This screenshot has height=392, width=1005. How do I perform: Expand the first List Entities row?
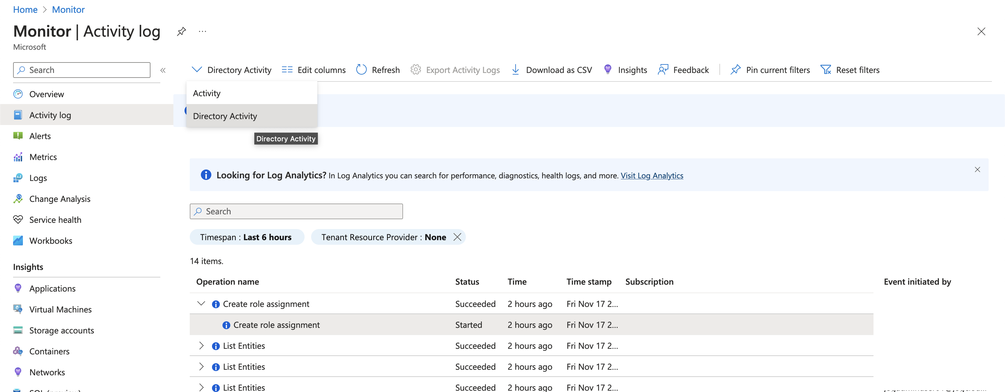[x=201, y=346]
